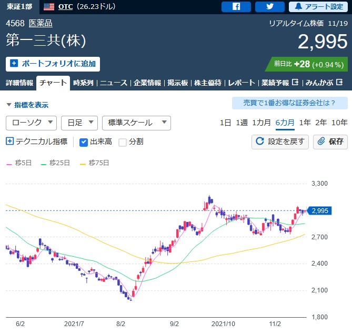
Task: Share the stock page on Facebook
Action: tap(236, 6)
